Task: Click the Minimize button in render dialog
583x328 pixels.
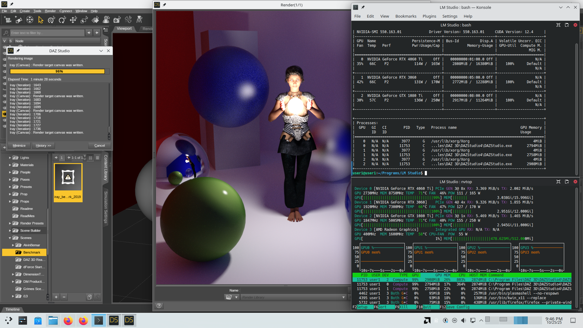Action: (19, 146)
